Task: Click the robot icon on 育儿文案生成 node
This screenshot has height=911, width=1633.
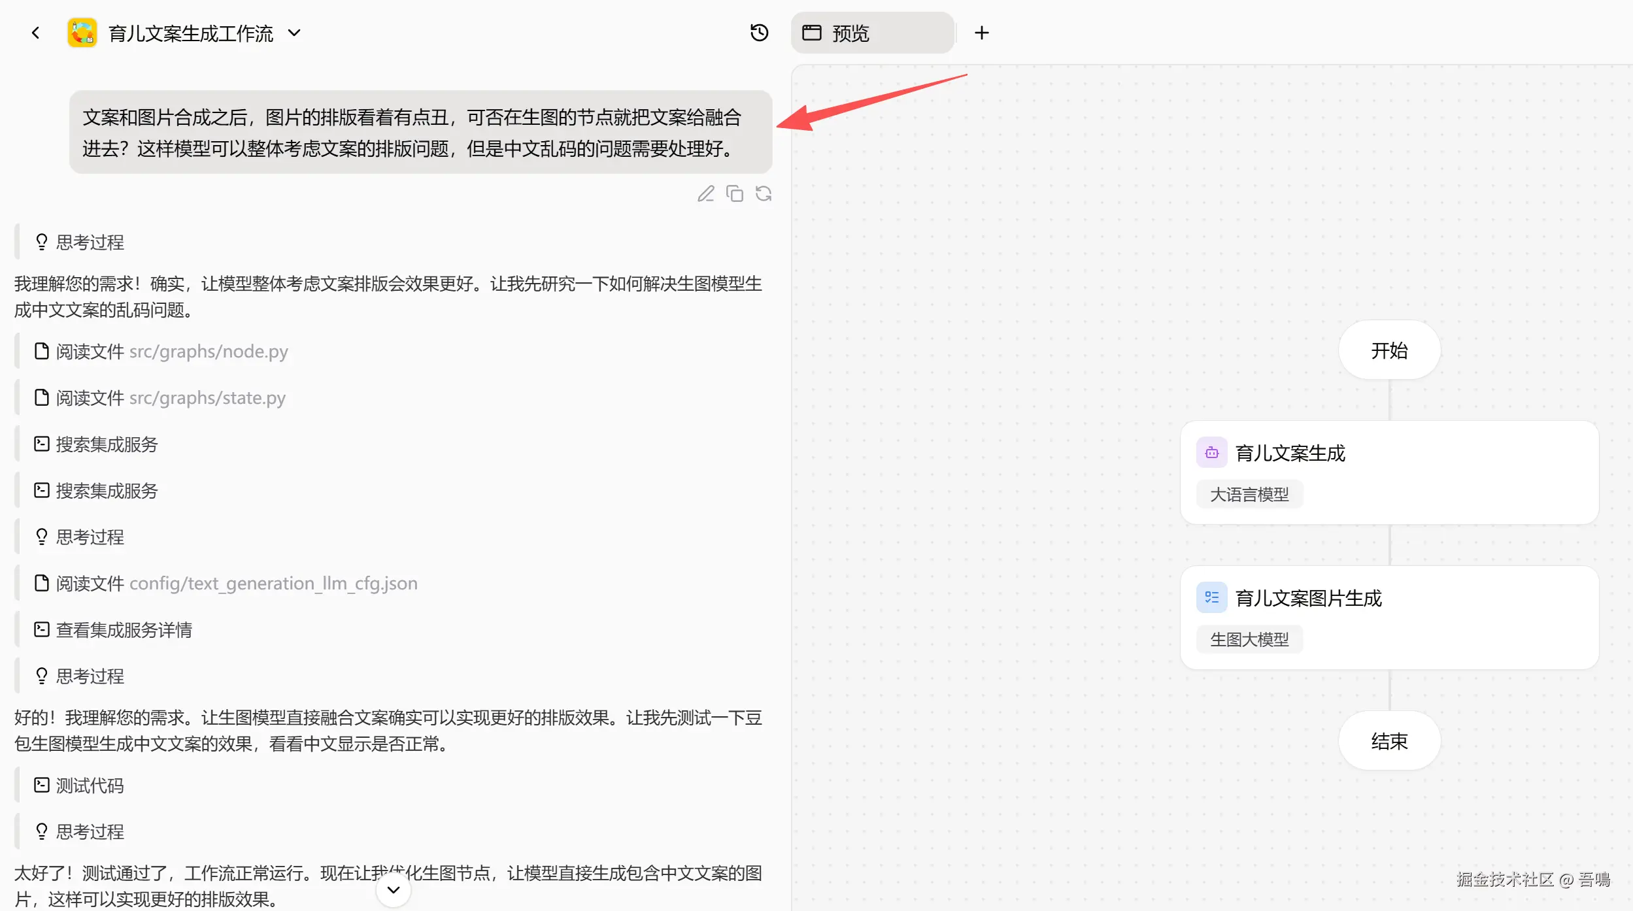Action: [1211, 453]
